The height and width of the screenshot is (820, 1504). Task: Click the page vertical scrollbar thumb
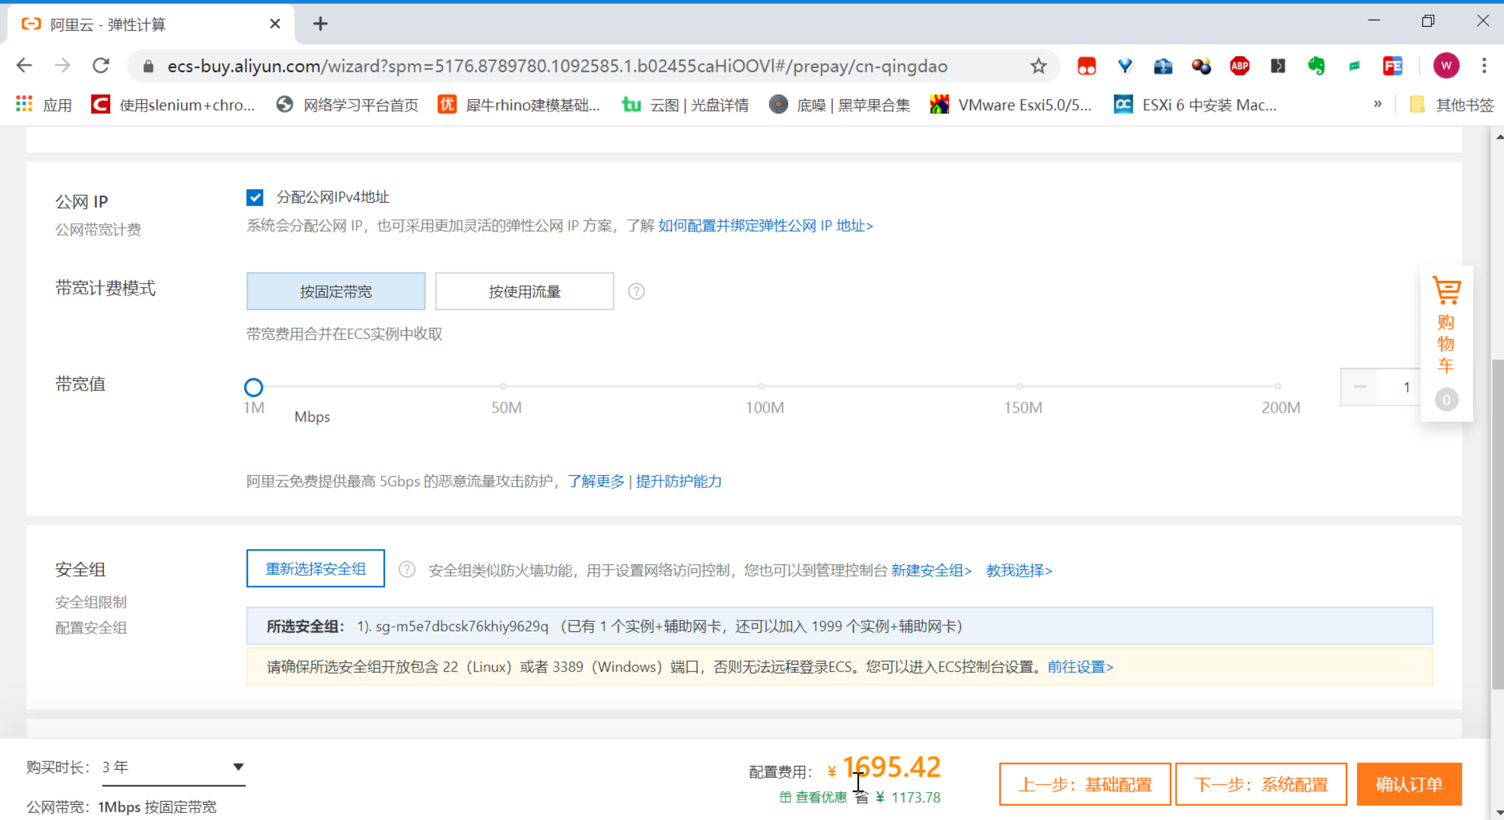[x=1498, y=524]
